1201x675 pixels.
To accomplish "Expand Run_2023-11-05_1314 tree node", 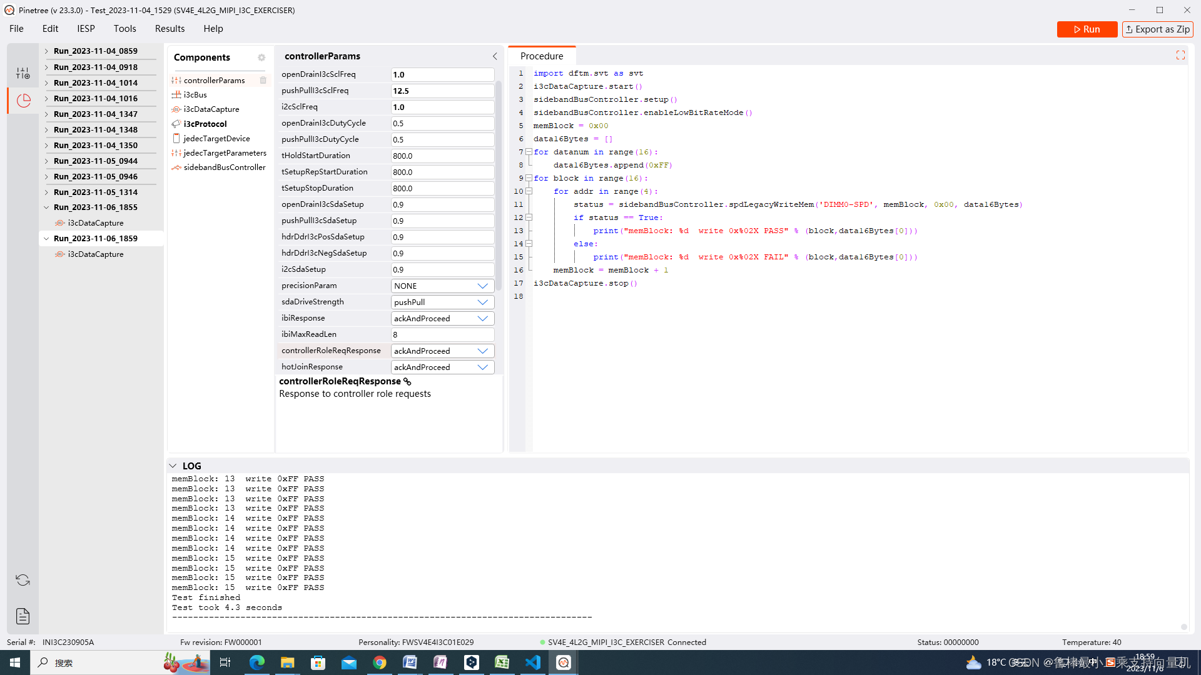I will point(46,192).
